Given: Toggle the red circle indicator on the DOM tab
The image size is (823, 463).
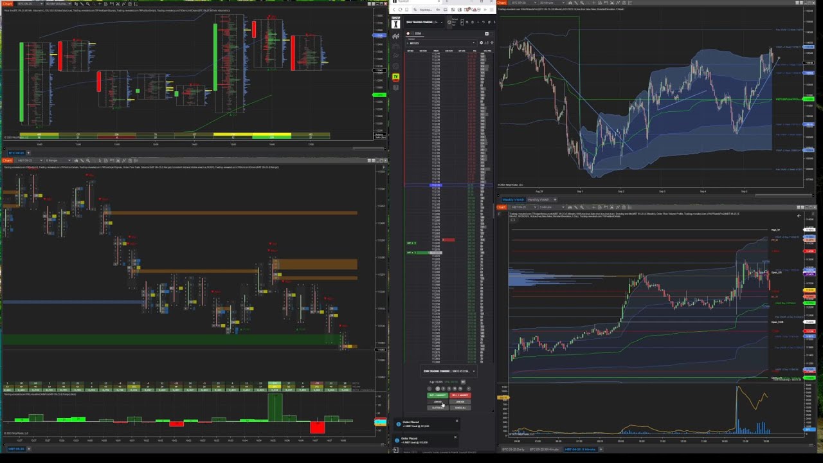Looking at the screenshot, I should pyautogui.click(x=408, y=33).
